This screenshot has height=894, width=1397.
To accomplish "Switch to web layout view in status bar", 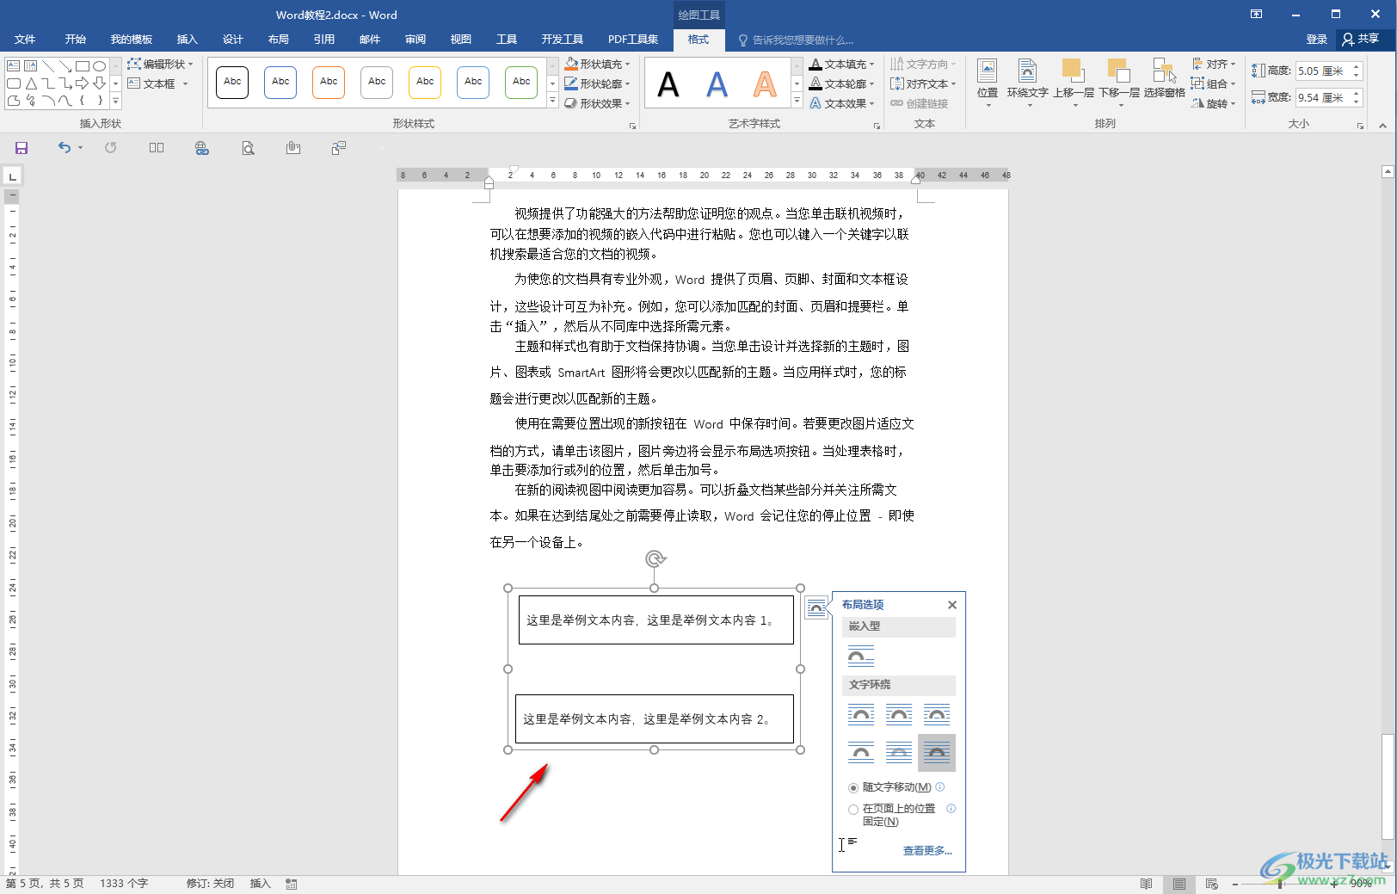I will 1212,884.
